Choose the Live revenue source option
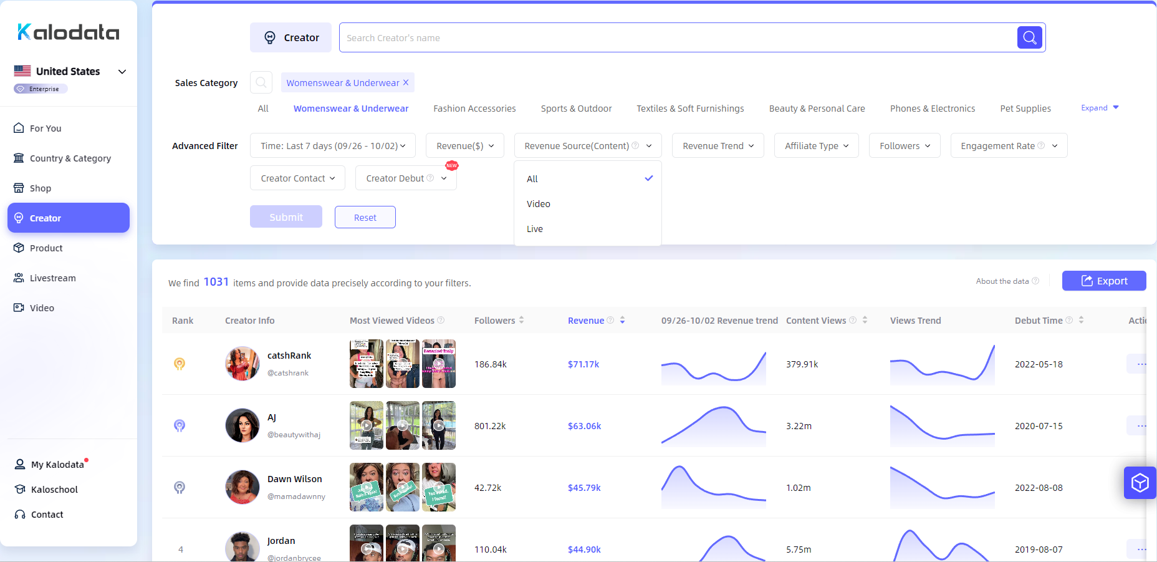Screen dimensions: 1157x562 click(535, 229)
